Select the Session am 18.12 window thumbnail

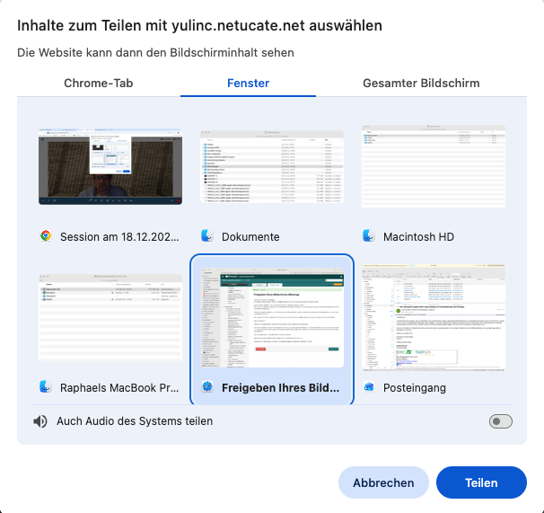point(110,167)
